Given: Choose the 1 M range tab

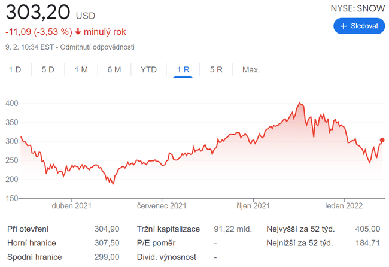Looking at the screenshot, I should click(x=81, y=70).
